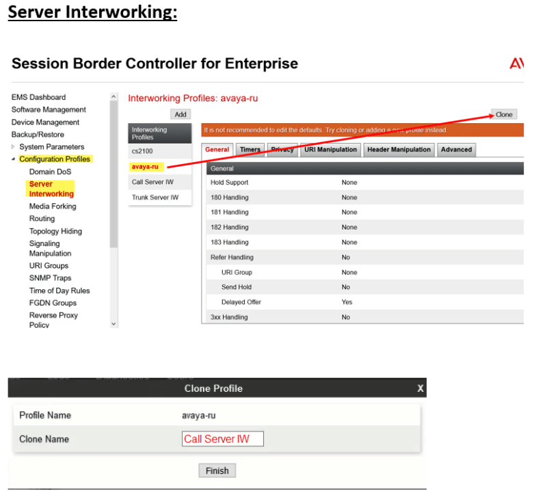Click 3xx Handling row label
547x493 pixels.
pos(229,317)
